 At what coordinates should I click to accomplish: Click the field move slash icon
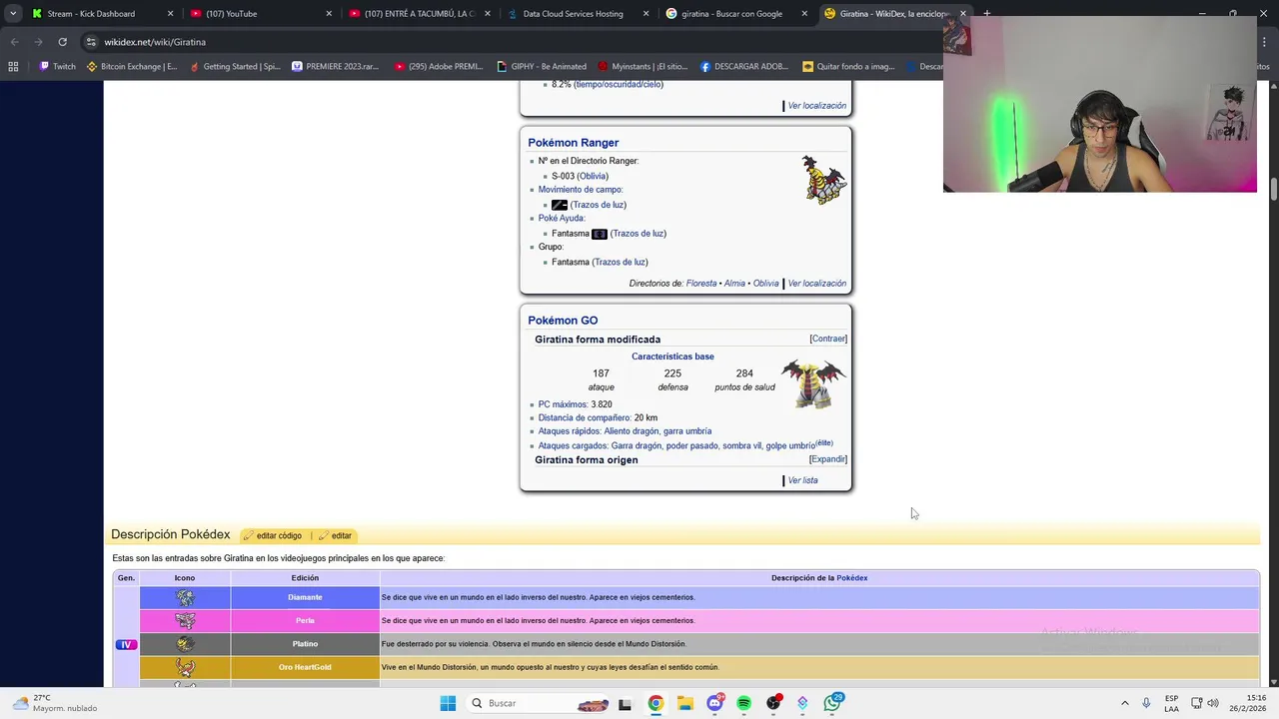[x=560, y=205]
